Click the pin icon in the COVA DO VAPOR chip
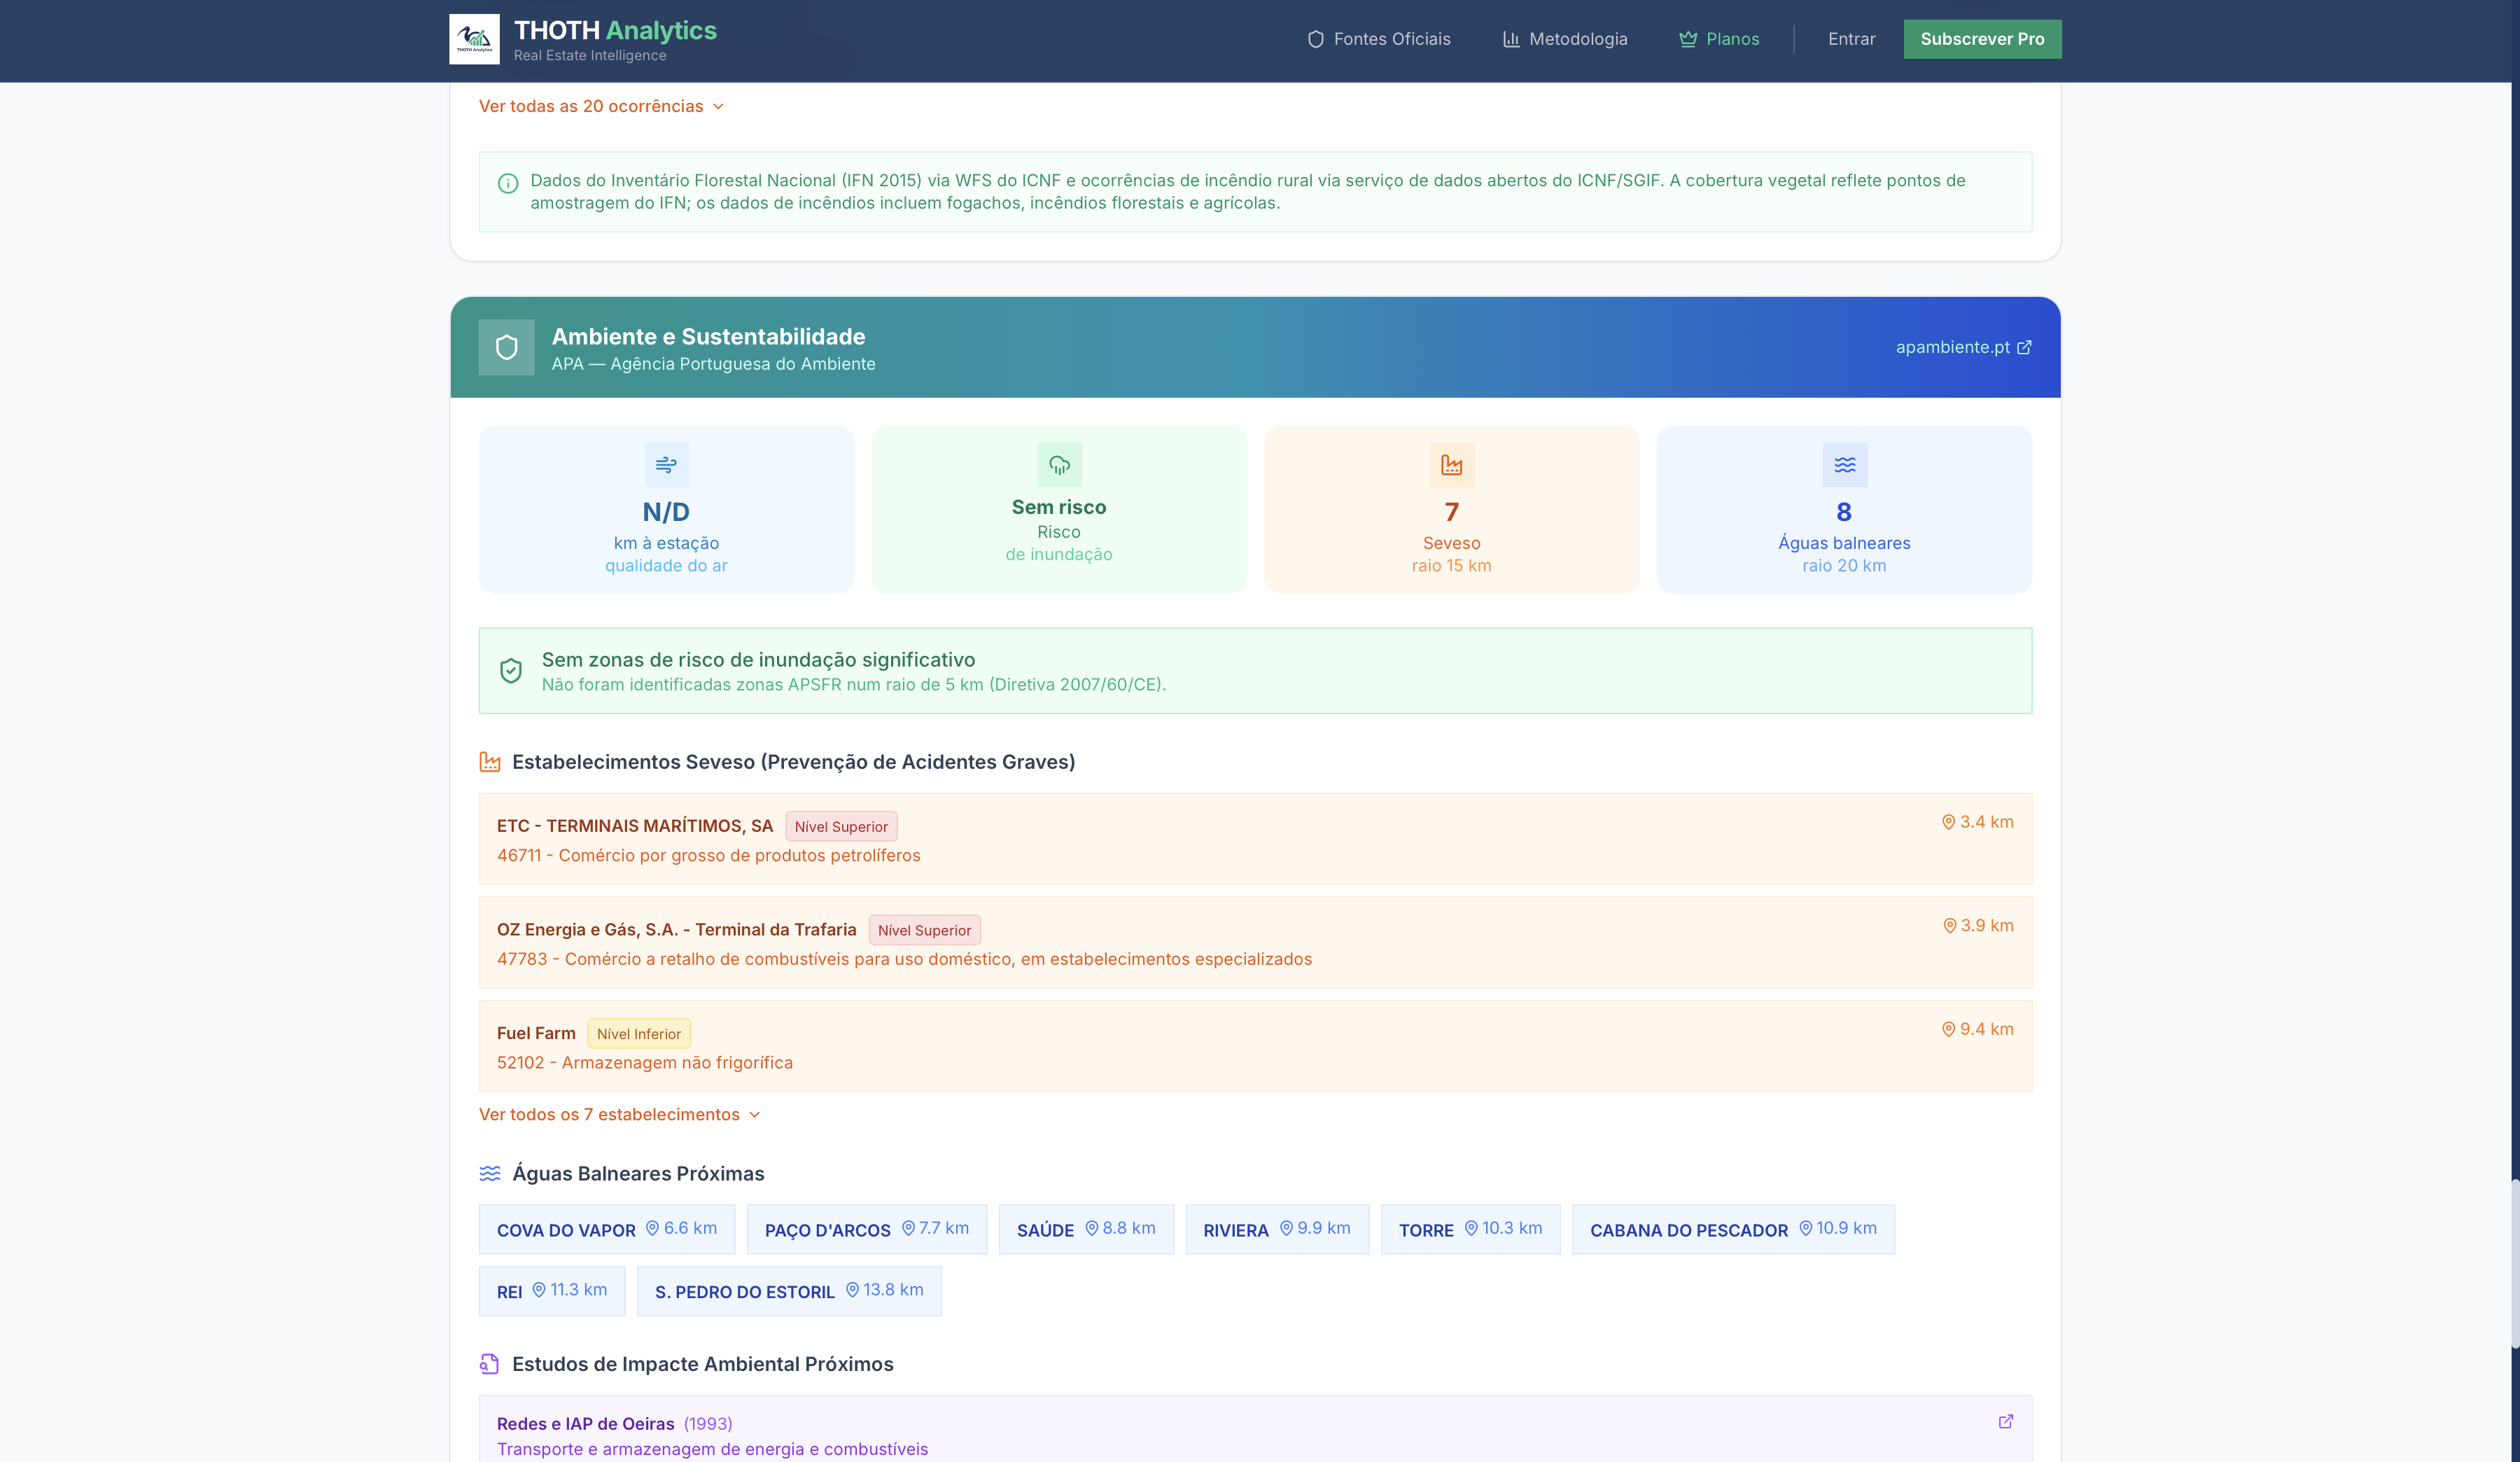The image size is (2520, 1462). pyautogui.click(x=652, y=1228)
